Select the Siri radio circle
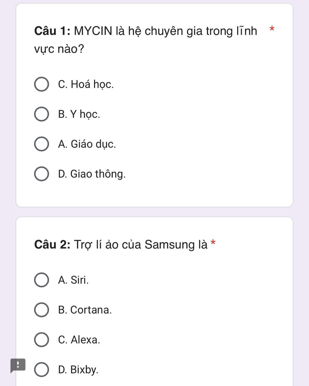 coord(41,280)
